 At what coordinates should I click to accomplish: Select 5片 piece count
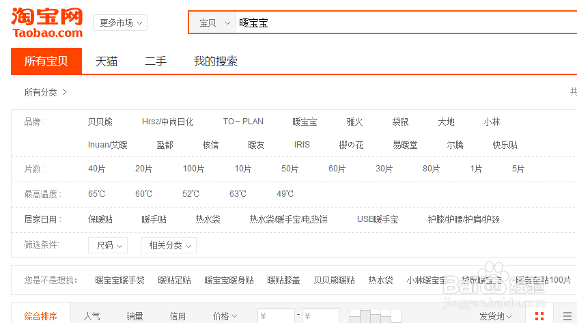point(518,169)
